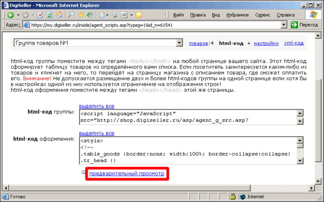Open the Избранное menu
324x202 pixels.
pyautogui.click(x=237, y=15)
